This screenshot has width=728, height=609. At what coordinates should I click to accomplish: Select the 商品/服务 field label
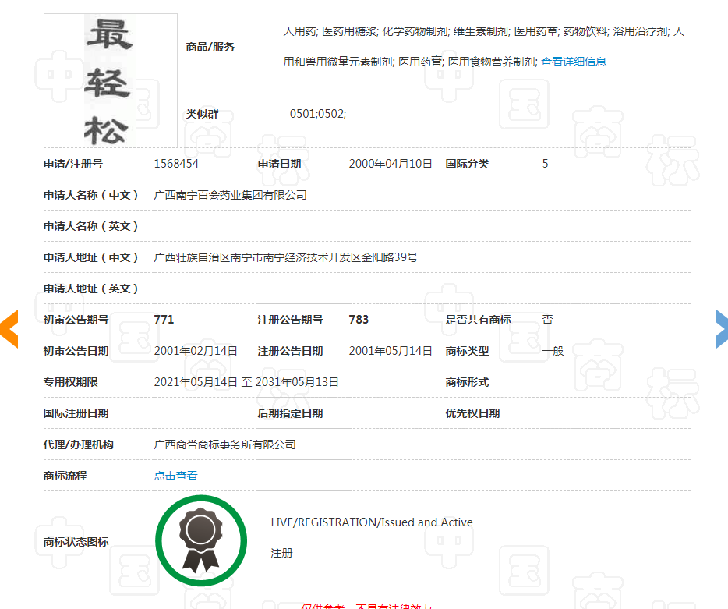210,47
